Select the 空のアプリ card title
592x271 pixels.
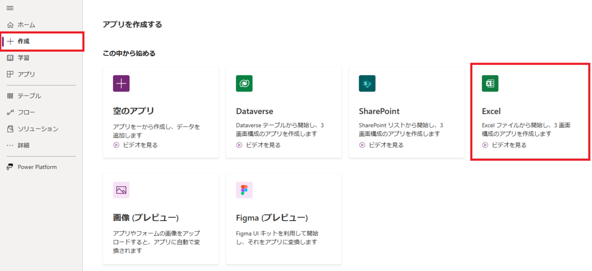point(134,111)
